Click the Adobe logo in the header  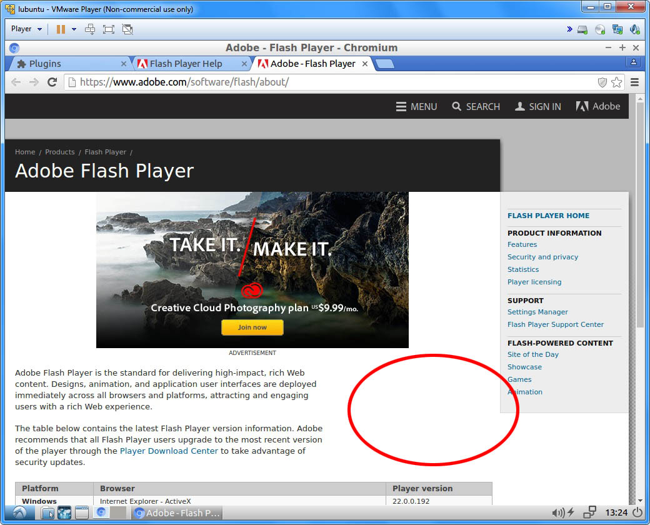pyautogui.click(x=597, y=107)
